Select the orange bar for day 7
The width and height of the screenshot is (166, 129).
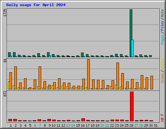(x=40, y=78)
